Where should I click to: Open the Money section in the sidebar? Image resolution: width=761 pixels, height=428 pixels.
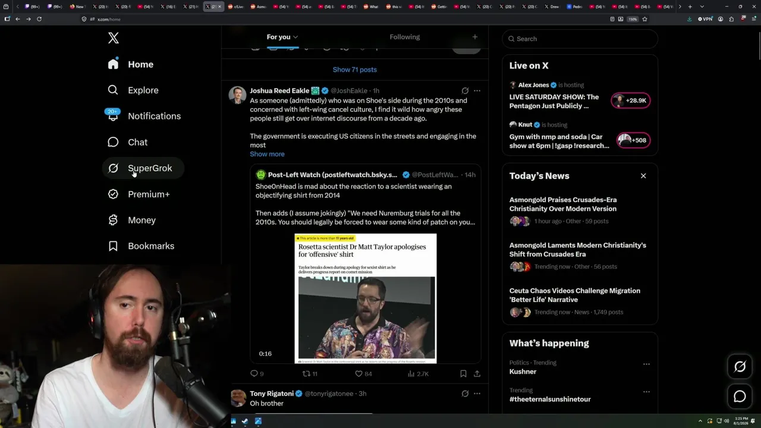click(131, 220)
